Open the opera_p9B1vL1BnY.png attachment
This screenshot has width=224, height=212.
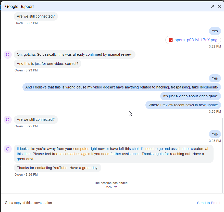click(193, 40)
